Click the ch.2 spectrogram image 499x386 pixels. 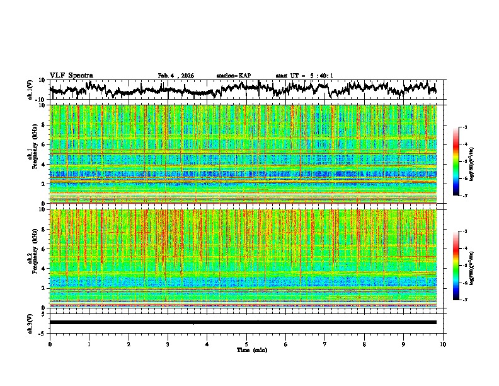243,259
